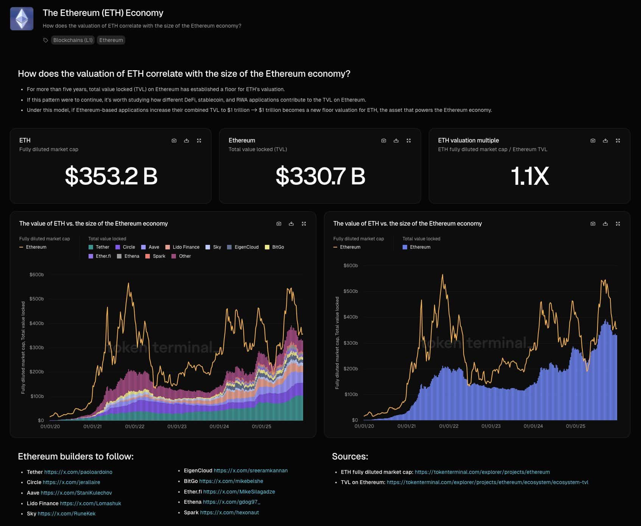Hide the Lido Finance legend entry
641x526 pixels.
pyautogui.click(x=182, y=247)
